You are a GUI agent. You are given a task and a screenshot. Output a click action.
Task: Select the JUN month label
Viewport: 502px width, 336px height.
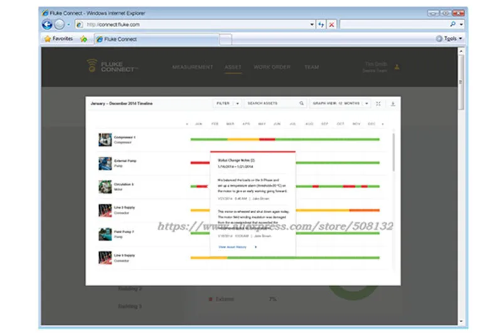click(277, 123)
